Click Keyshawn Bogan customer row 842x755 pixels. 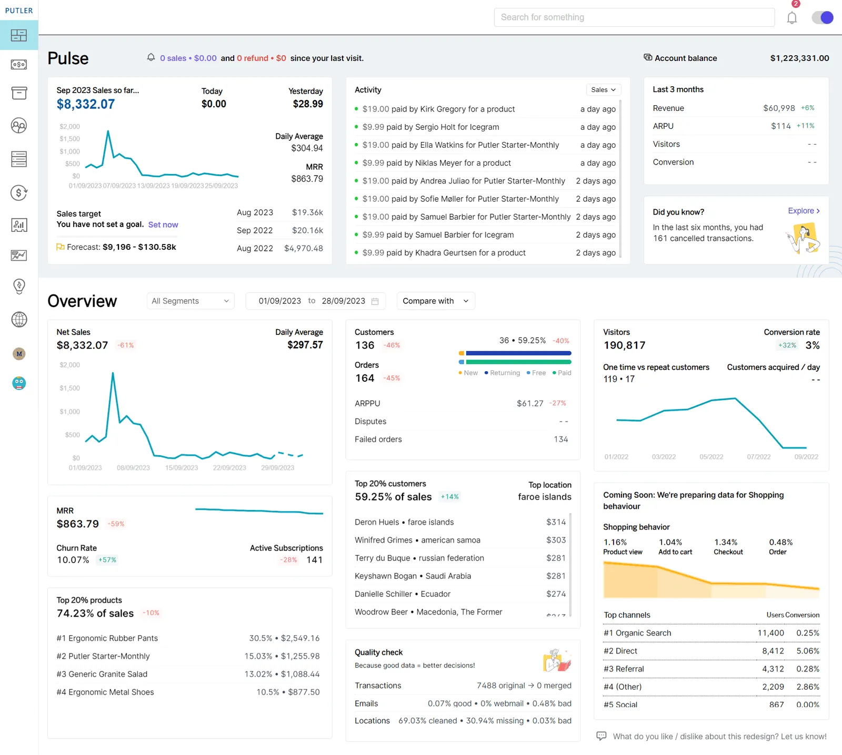(x=460, y=576)
